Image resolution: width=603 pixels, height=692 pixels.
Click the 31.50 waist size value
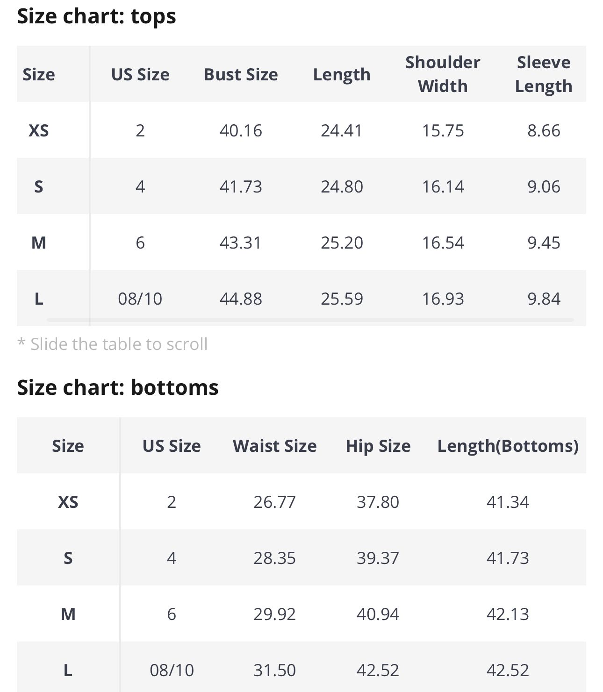coord(274,671)
